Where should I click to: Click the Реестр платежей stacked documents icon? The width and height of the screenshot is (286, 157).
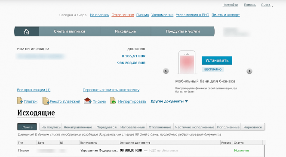tap(46, 101)
